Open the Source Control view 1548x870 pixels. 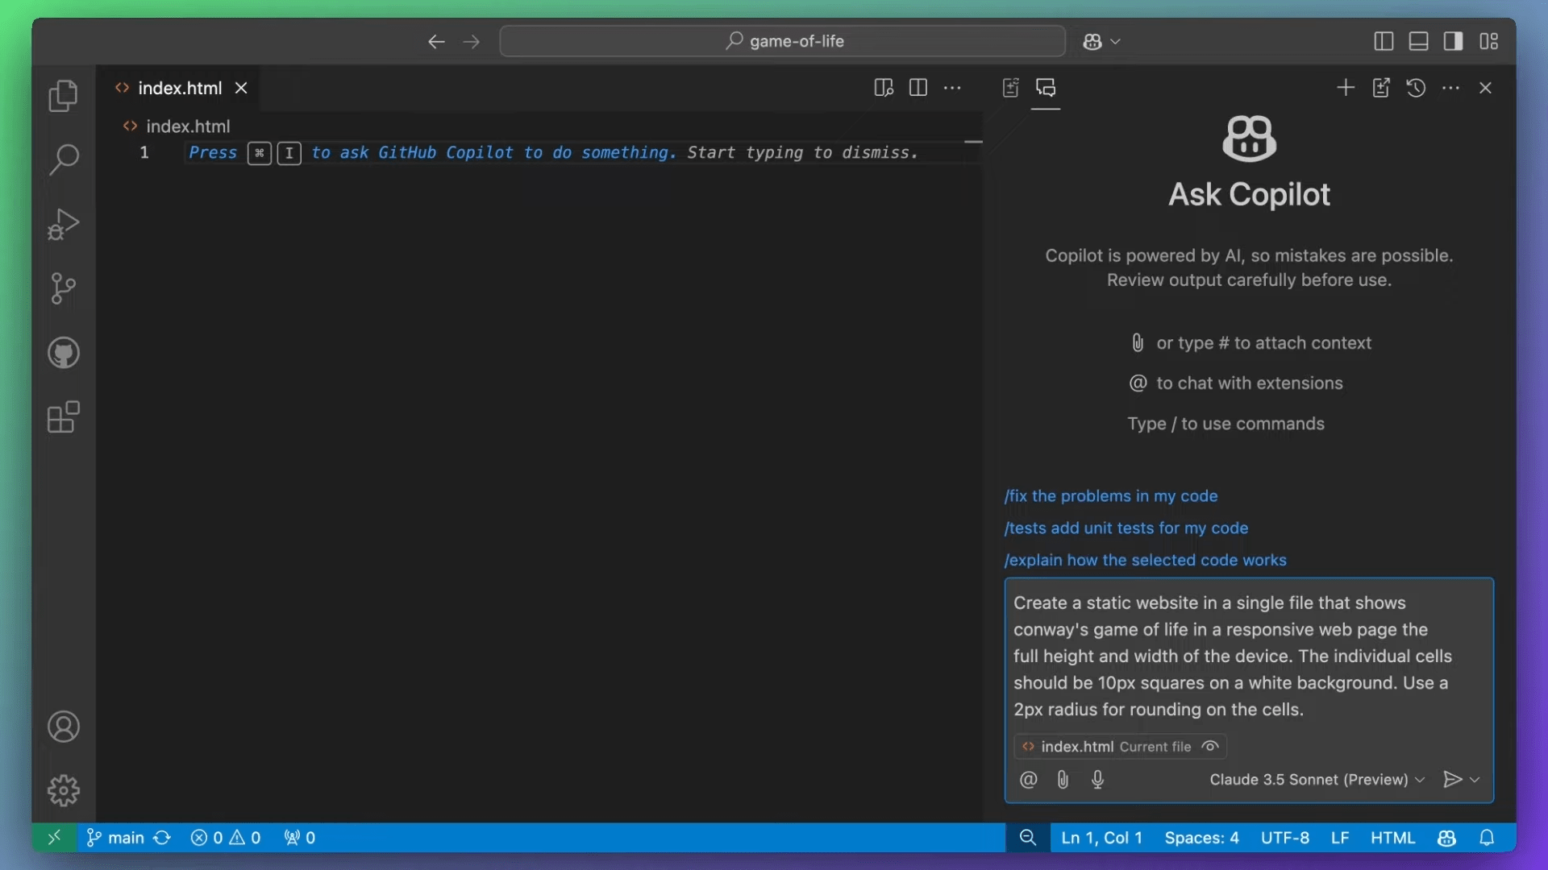pyautogui.click(x=64, y=288)
